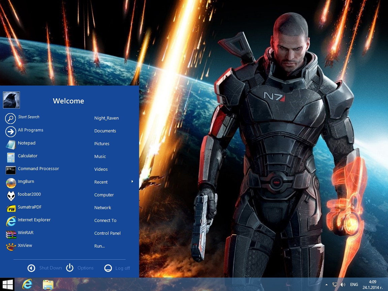
Task: Launch WinRAR books icon
Action: [11, 234]
